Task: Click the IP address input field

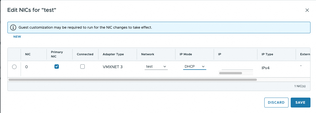Action: (x=237, y=67)
